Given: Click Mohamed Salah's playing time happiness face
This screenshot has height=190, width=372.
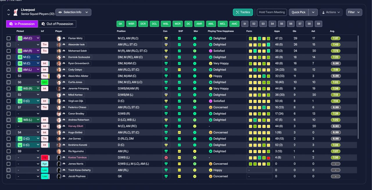Looking at the screenshot, I should 210,51.
